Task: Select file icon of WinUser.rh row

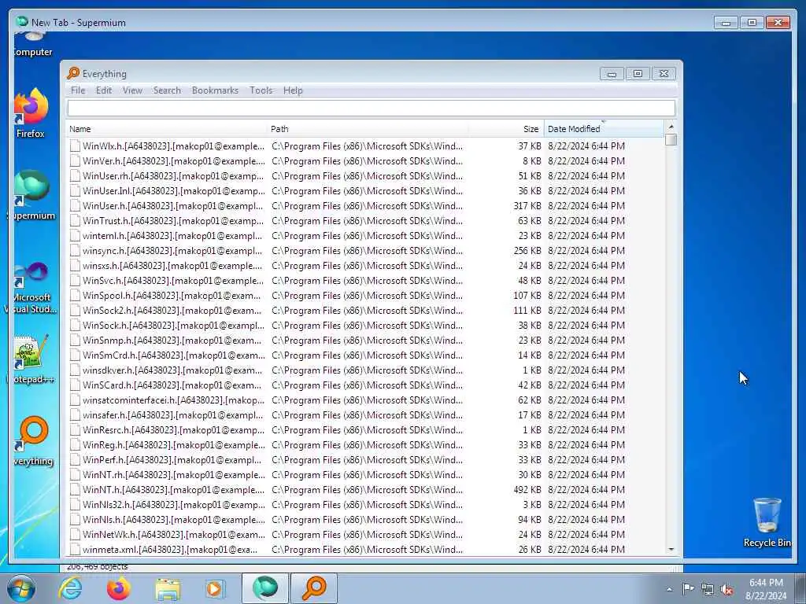Action: pyautogui.click(x=75, y=175)
